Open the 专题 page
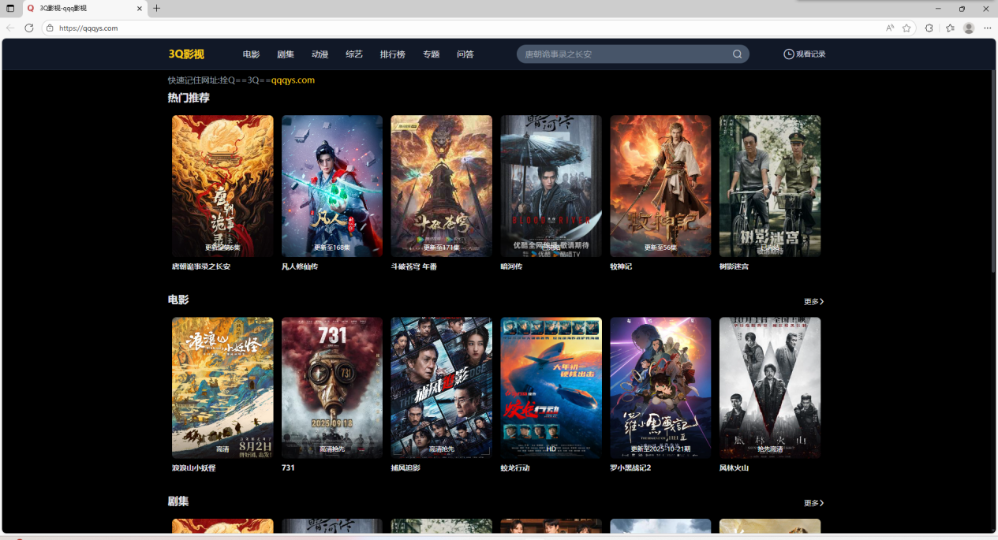Image resolution: width=998 pixels, height=540 pixels. [x=431, y=54]
